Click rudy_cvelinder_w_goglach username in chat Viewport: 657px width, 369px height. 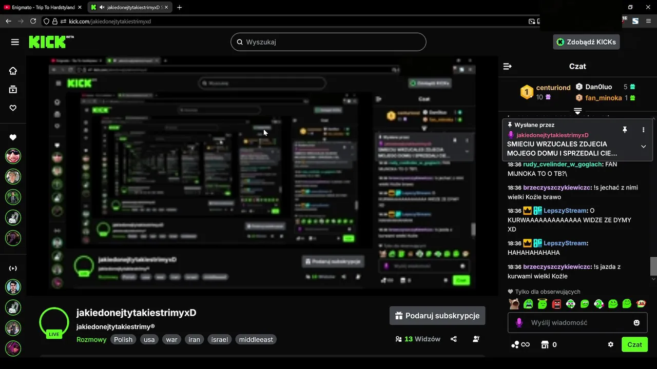point(563,165)
